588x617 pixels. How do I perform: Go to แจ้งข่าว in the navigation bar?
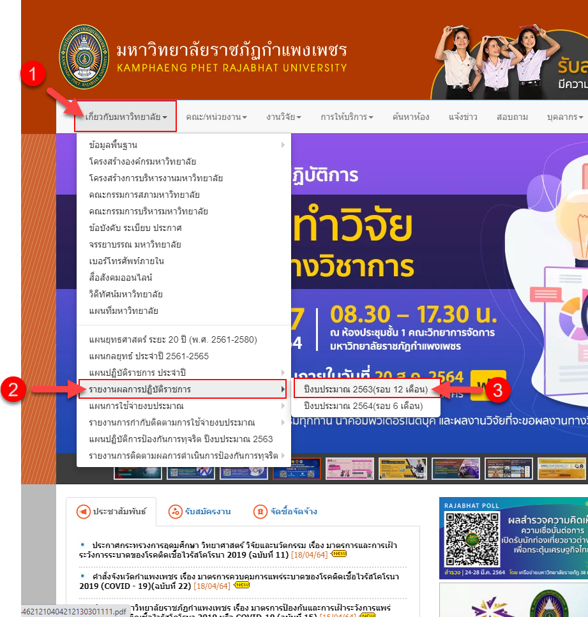pyautogui.click(x=463, y=117)
